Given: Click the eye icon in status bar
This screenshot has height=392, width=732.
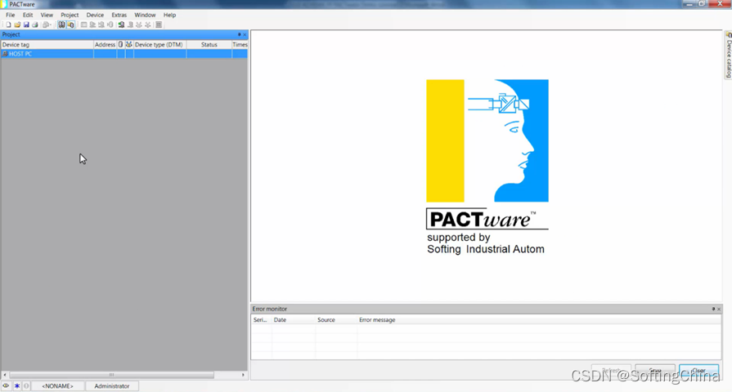Looking at the screenshot, I should 6,386.
